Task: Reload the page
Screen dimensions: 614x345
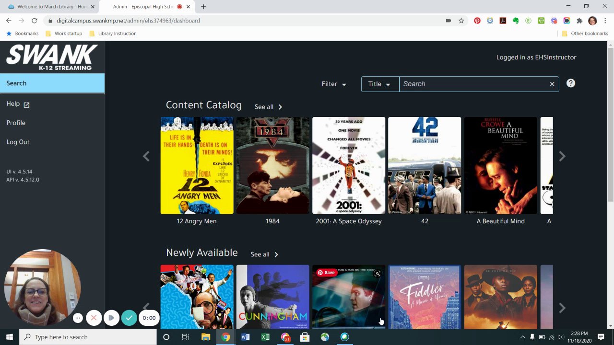Action: pos(34,21)
